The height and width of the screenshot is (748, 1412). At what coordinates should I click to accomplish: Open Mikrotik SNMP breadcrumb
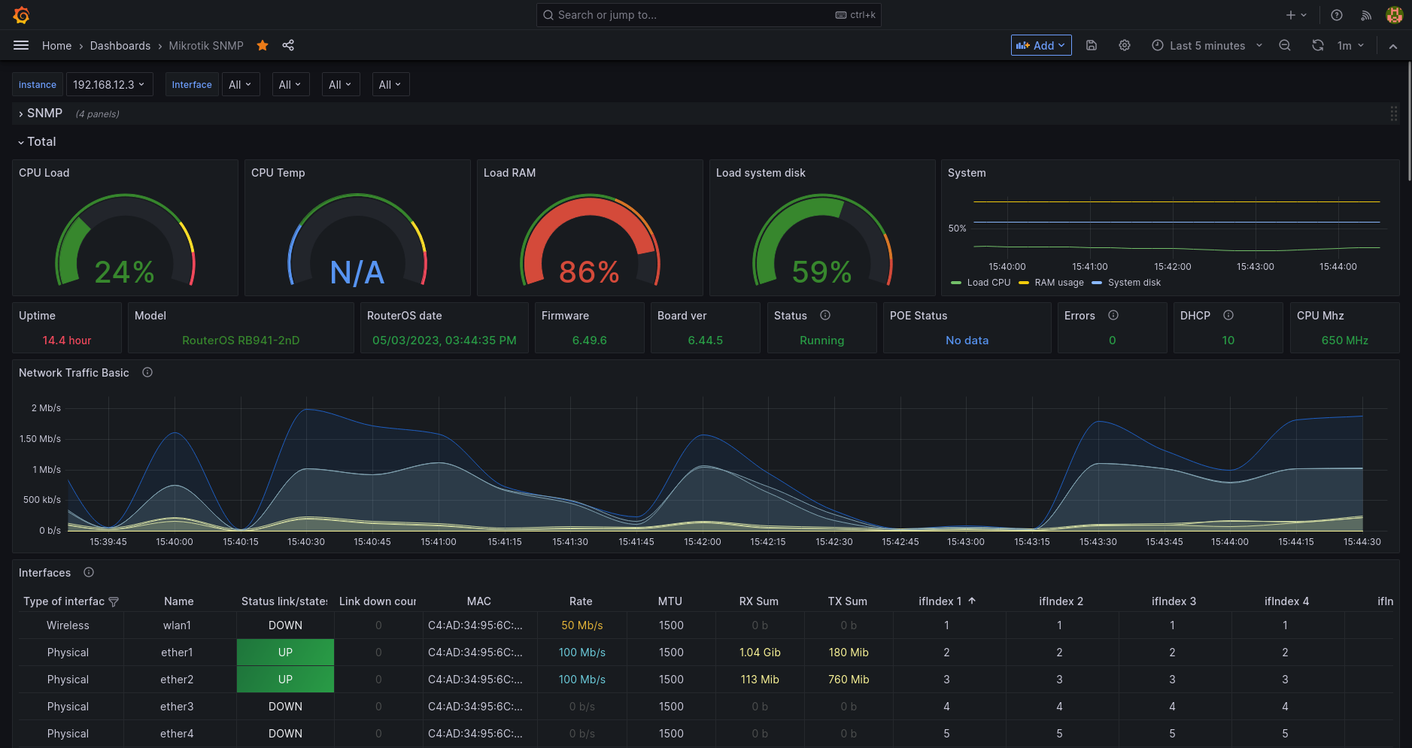tap(206, 45)
